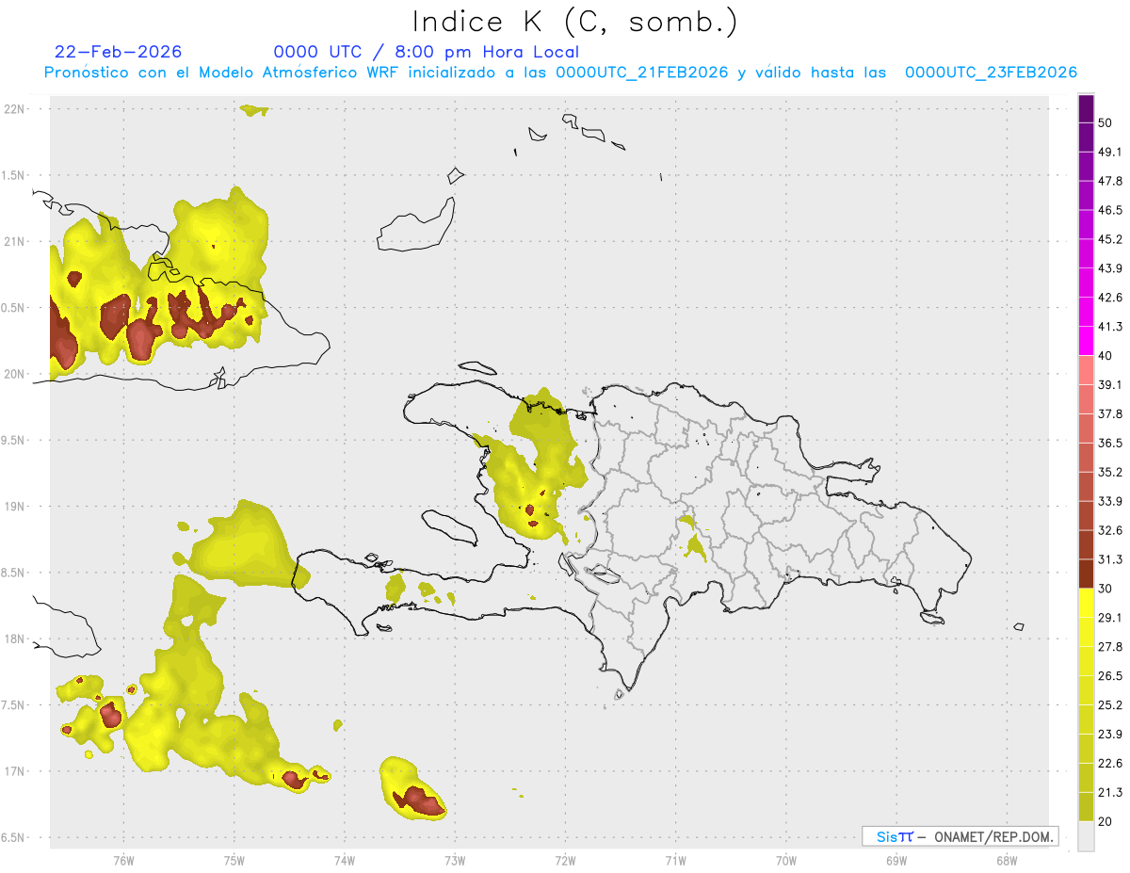The height and width of the screenshot is (873, 1130).
Task: Click the '35.2' colorbar value
Action: click(x=1111, y=472)
